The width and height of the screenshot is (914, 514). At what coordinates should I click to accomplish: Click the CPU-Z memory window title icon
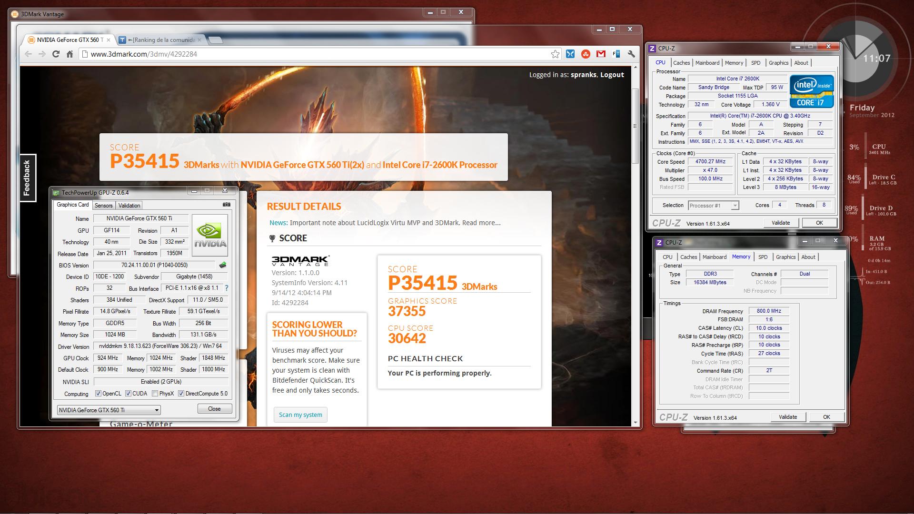point(659,243)
